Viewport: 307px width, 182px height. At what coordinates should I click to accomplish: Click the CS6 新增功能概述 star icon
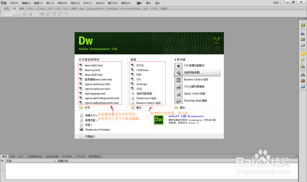pyautogui.click(x=178, y=66)
